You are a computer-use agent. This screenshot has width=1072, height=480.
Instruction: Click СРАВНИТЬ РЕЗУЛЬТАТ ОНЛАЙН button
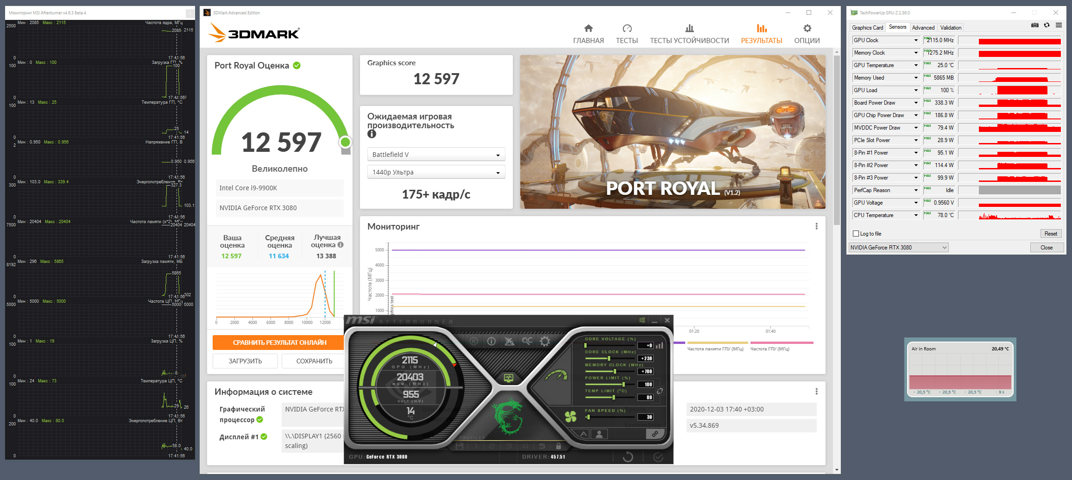click(279, 343)
